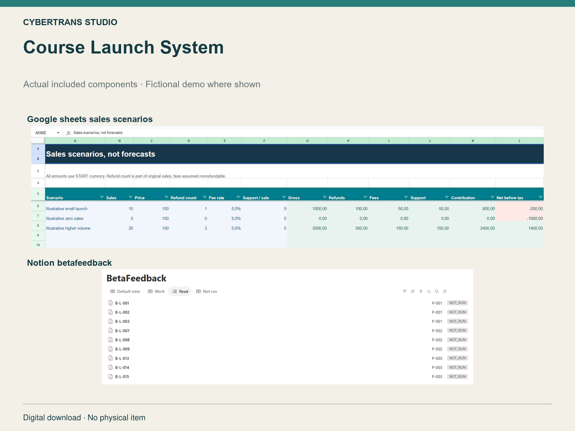Click the formula bar text field

click(308, 133)
